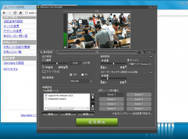The height and width of the screenshot is (139, 188).
Task: Switch to the 詳細設定 tab
Action: coord(147,52)
